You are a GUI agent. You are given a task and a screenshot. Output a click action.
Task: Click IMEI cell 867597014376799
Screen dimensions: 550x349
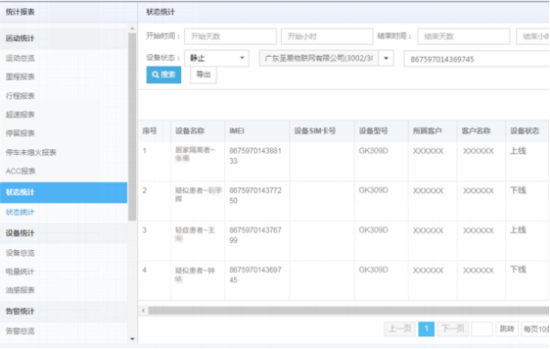[255, 235]
